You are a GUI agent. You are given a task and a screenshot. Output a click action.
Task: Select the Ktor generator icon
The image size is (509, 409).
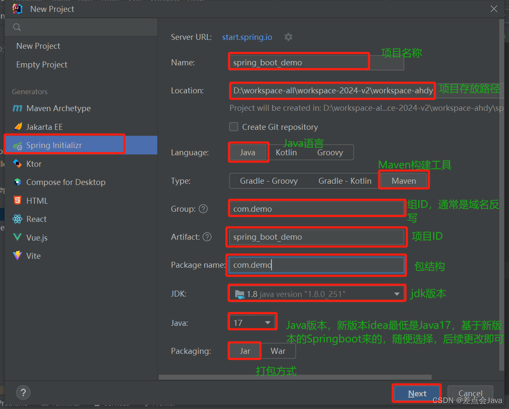[x=17, y=163]
